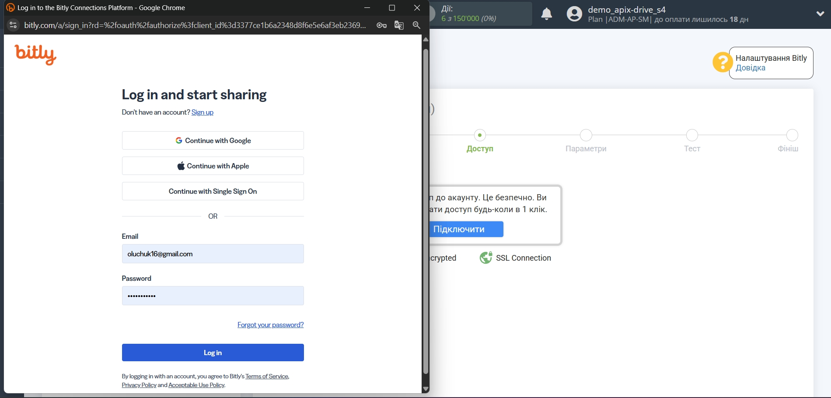Open site information icon in address bar
This screenshot has width=831, height=398.
pos(13,25)
